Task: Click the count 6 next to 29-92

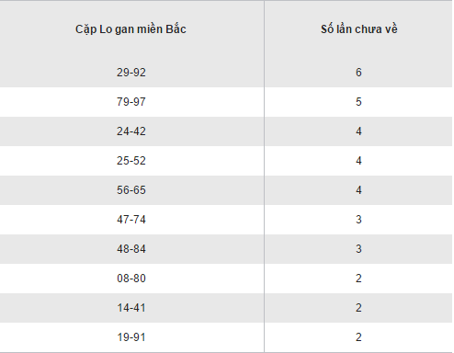Action: tap(358, 73)
